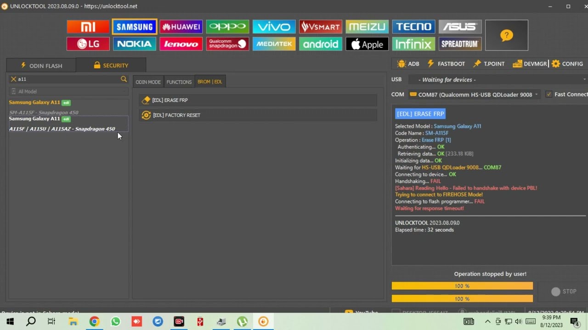Open the ODIN MODE tab
This screenshot has width=588, height=330.
[148, 82]
